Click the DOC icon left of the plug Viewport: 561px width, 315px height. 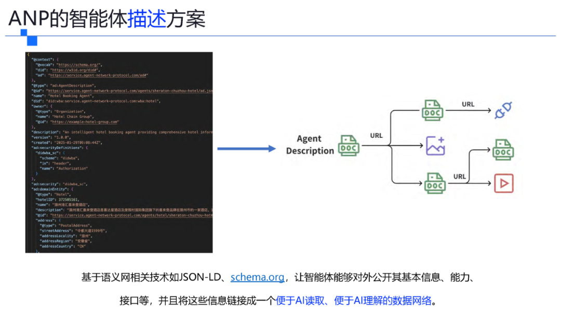point(433,110)
